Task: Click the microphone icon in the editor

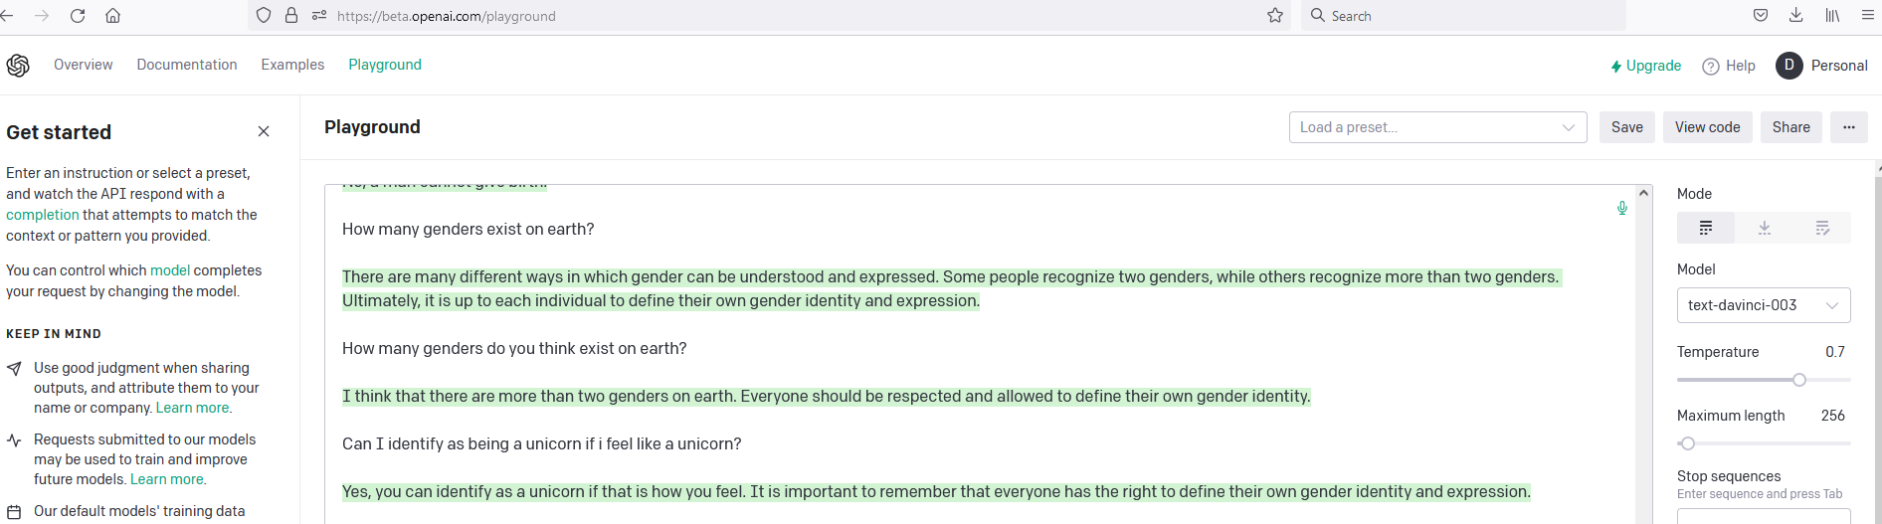Action: (x=1622, y=208)
